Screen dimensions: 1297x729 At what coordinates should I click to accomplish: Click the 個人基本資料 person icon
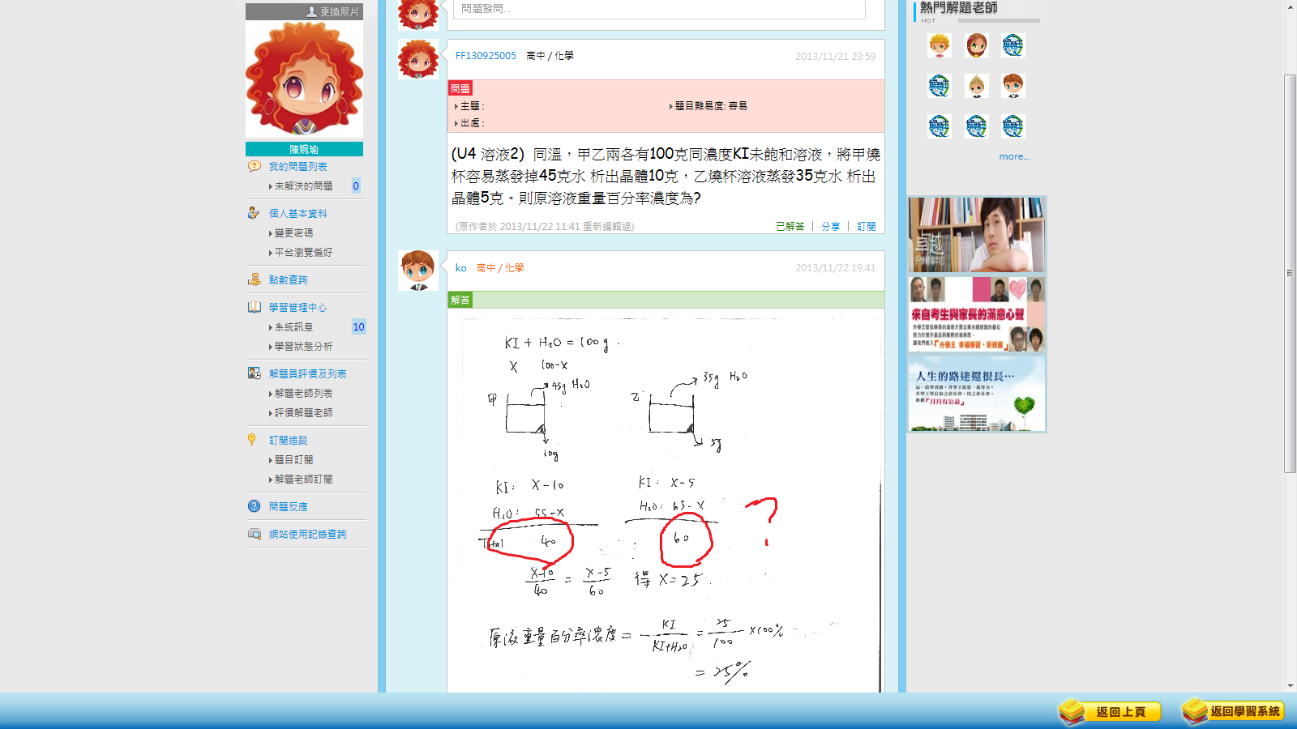[x=254, y=213]
